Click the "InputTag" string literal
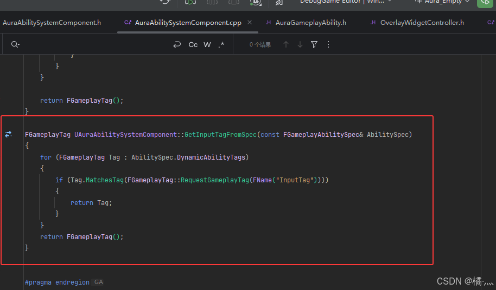The image size is (496, 290). (295, 180)
